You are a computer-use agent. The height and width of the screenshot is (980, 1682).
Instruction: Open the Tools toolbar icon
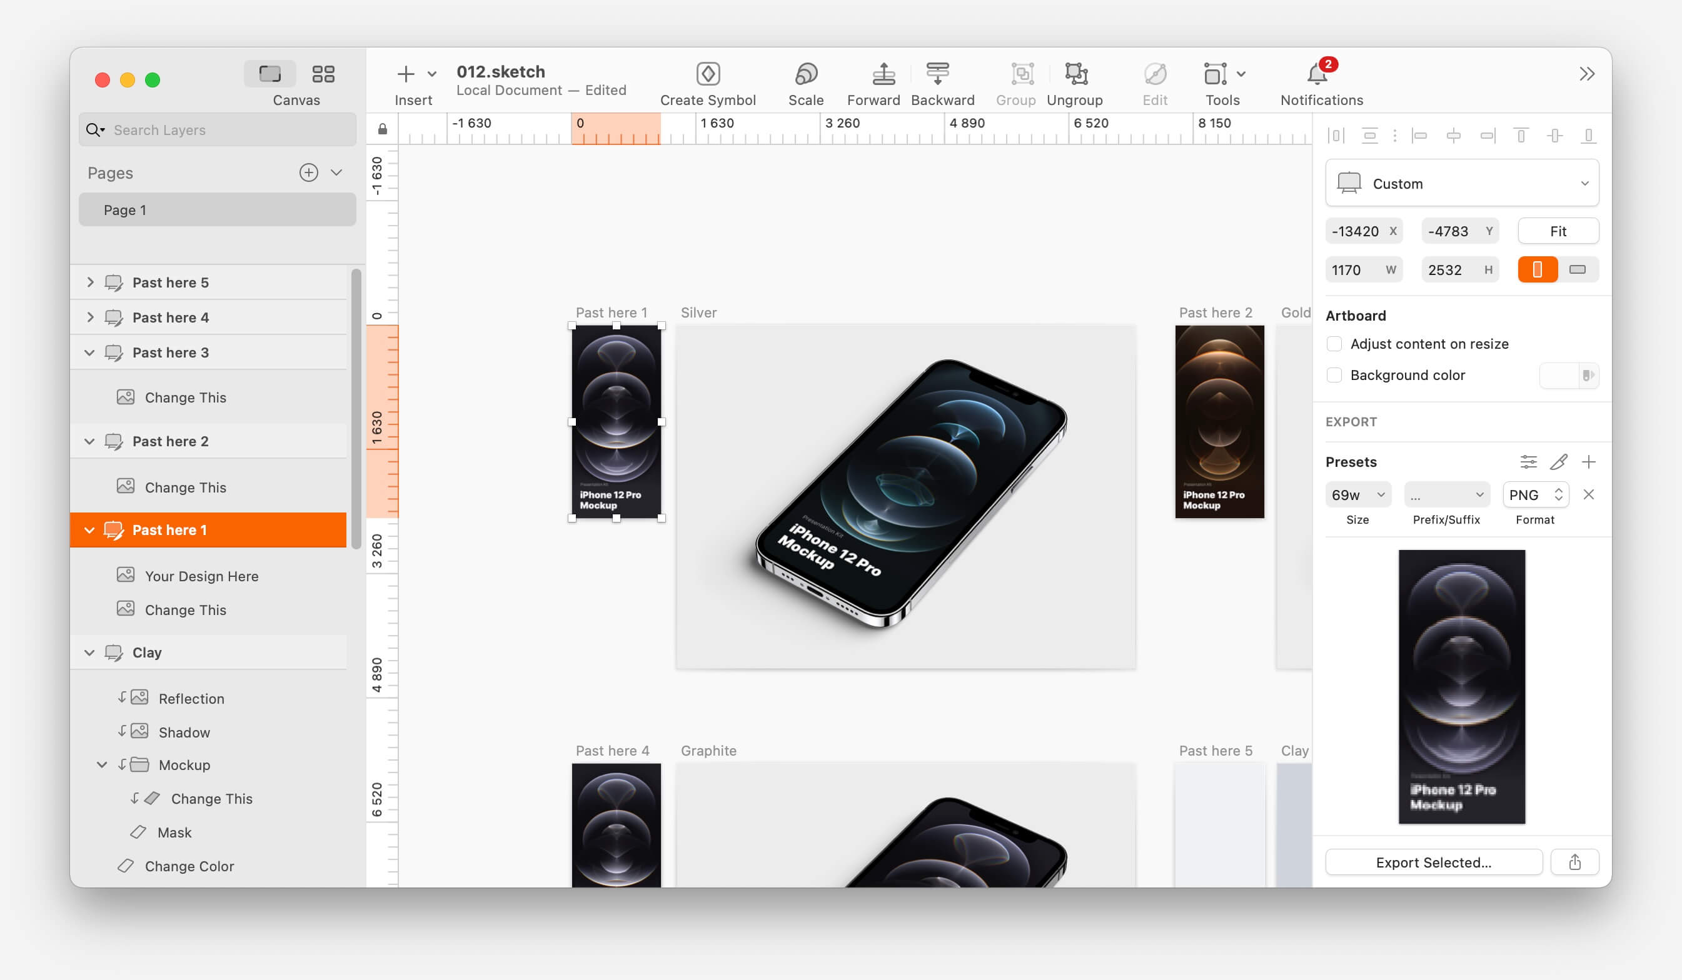coord(1216,73)
